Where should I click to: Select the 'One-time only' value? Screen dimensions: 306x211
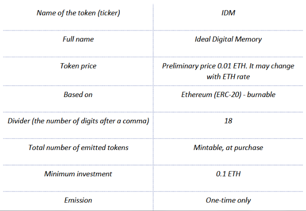point(228,200)
